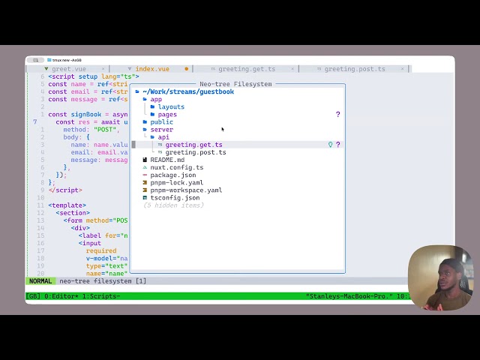Click the TS icon on greeting.post.ts tab
The height and width of the screenshot is (360, 480).
point(319,69)
